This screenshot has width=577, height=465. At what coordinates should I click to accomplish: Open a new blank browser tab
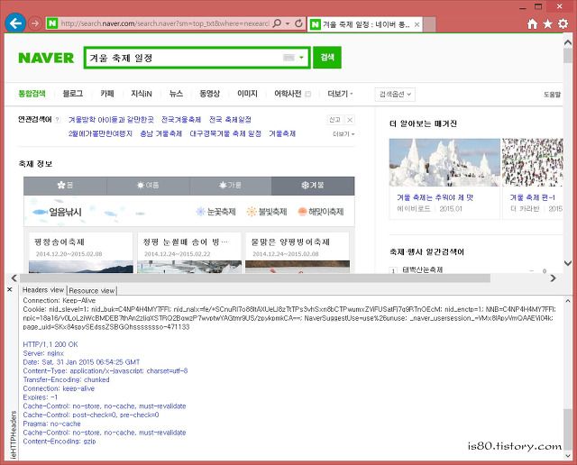coord(429,24)
